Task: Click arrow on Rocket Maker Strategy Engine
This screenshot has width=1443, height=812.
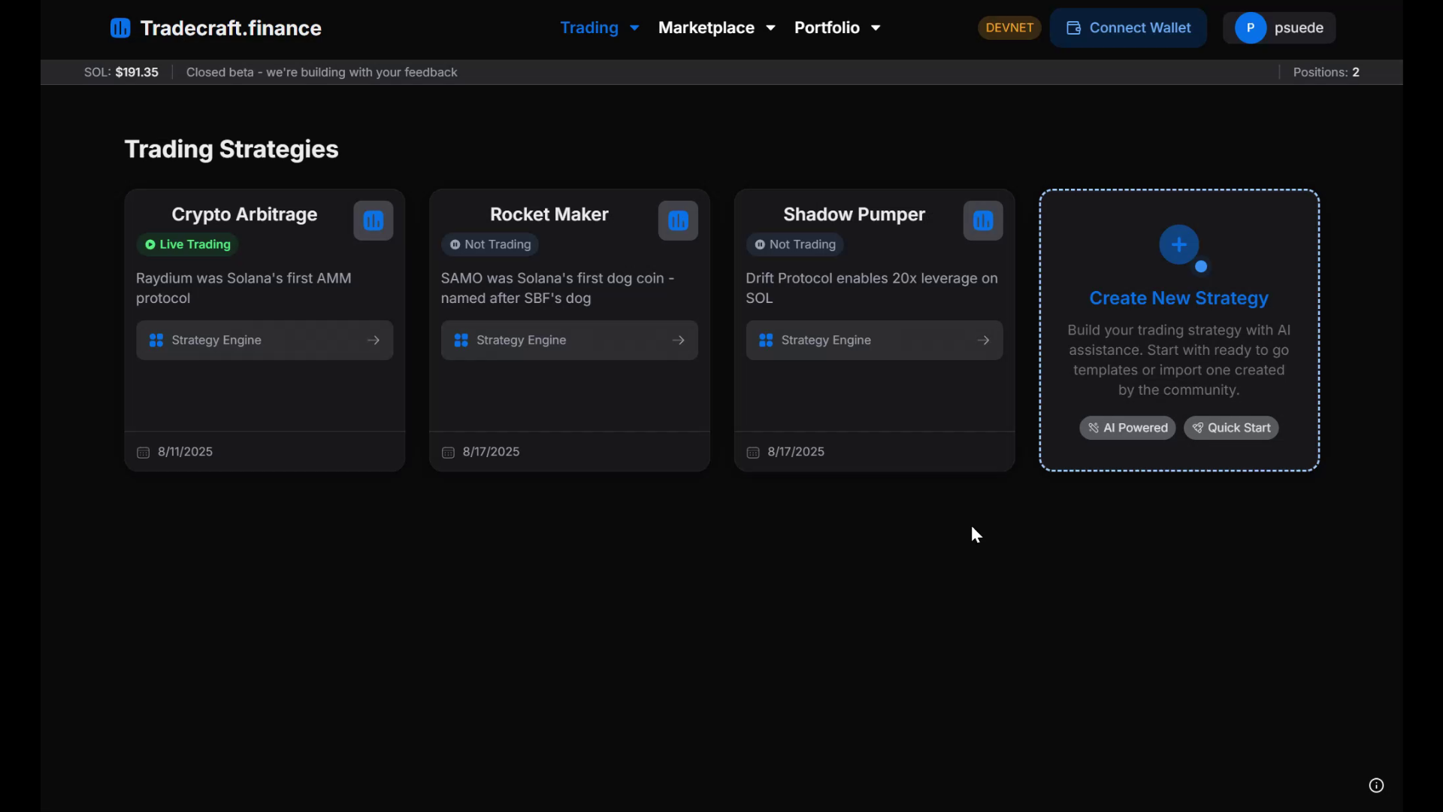Action: pos(678,341)
